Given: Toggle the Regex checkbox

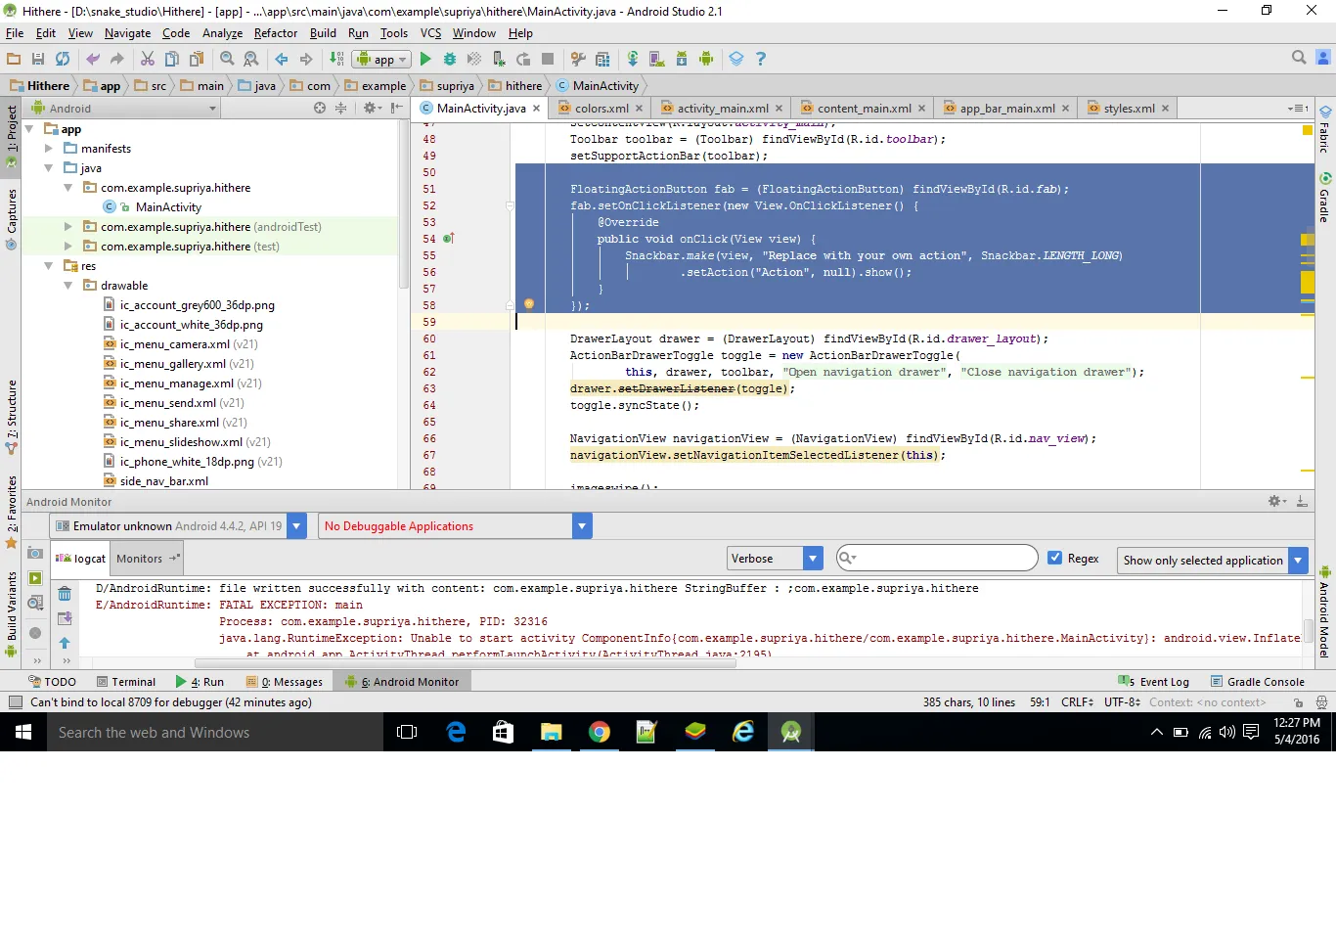Looking at the screenshot, I should pyautogui.click(x=1054, y=559).
